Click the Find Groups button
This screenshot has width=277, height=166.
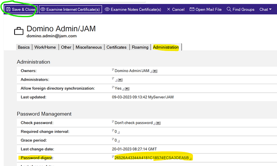[241, 9]
